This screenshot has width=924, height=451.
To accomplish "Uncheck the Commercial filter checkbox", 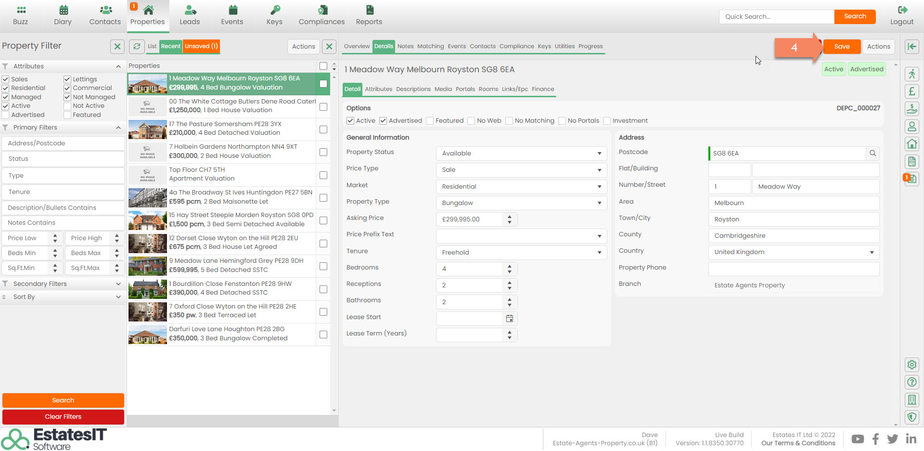I will [x=67, y=88].
